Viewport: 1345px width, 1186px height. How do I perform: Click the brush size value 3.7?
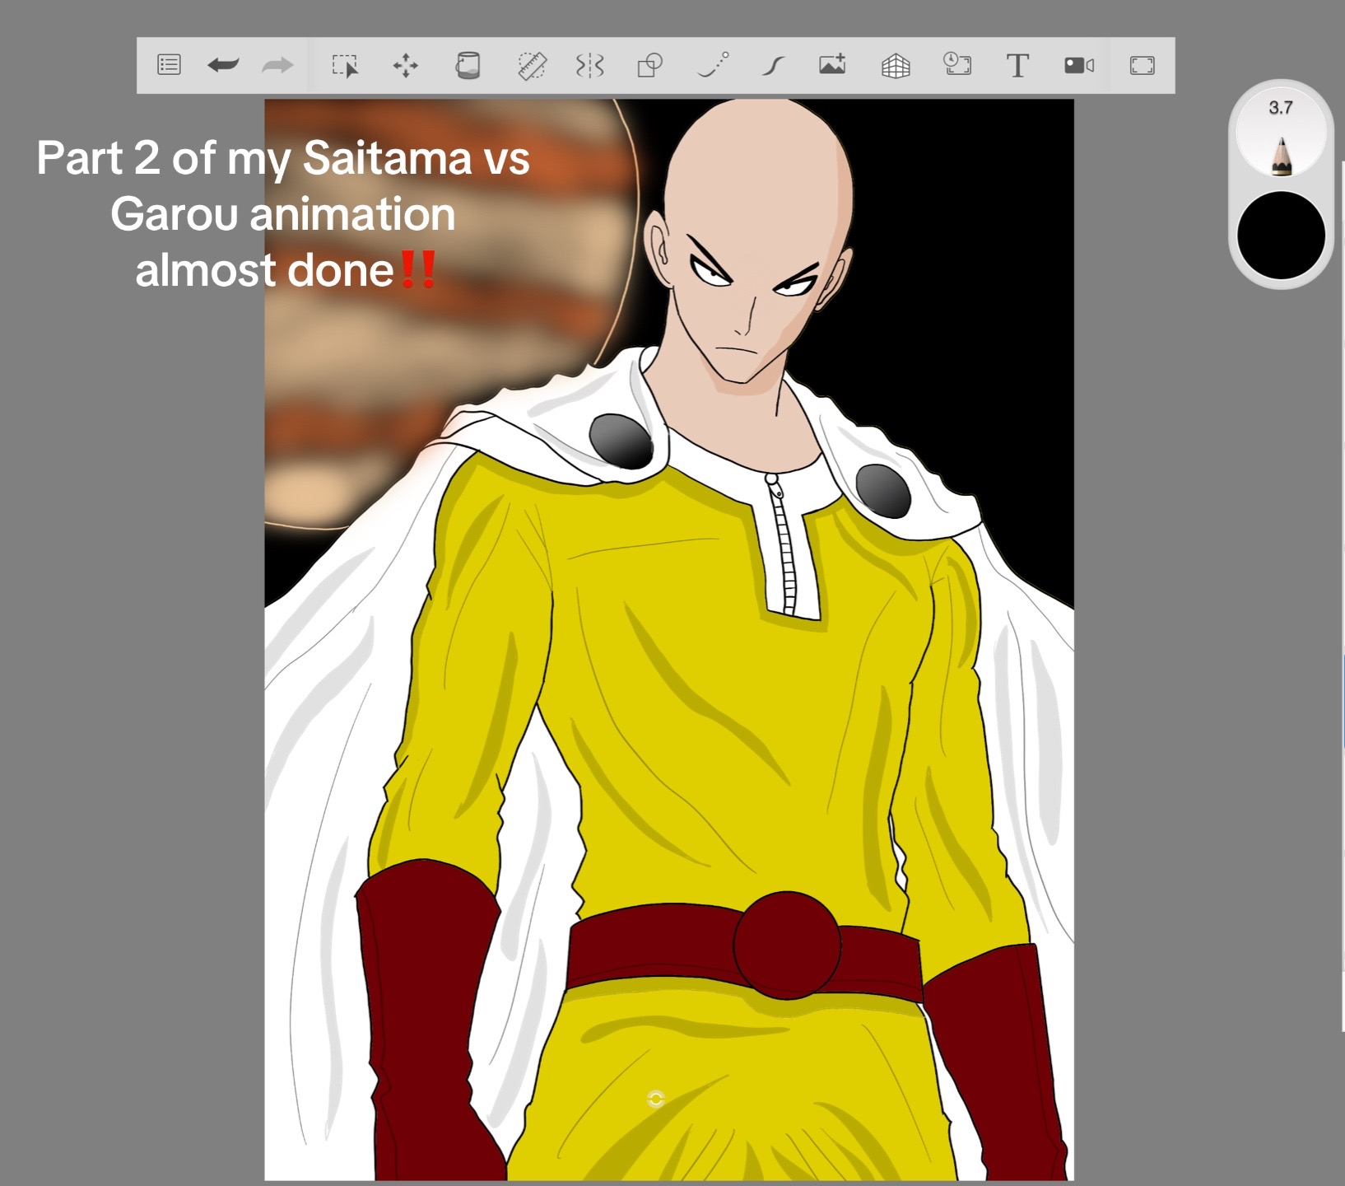point(1281,108)
